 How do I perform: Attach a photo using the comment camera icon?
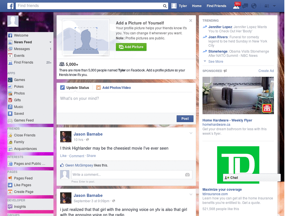pyautogui.click(x=187, y=175)
